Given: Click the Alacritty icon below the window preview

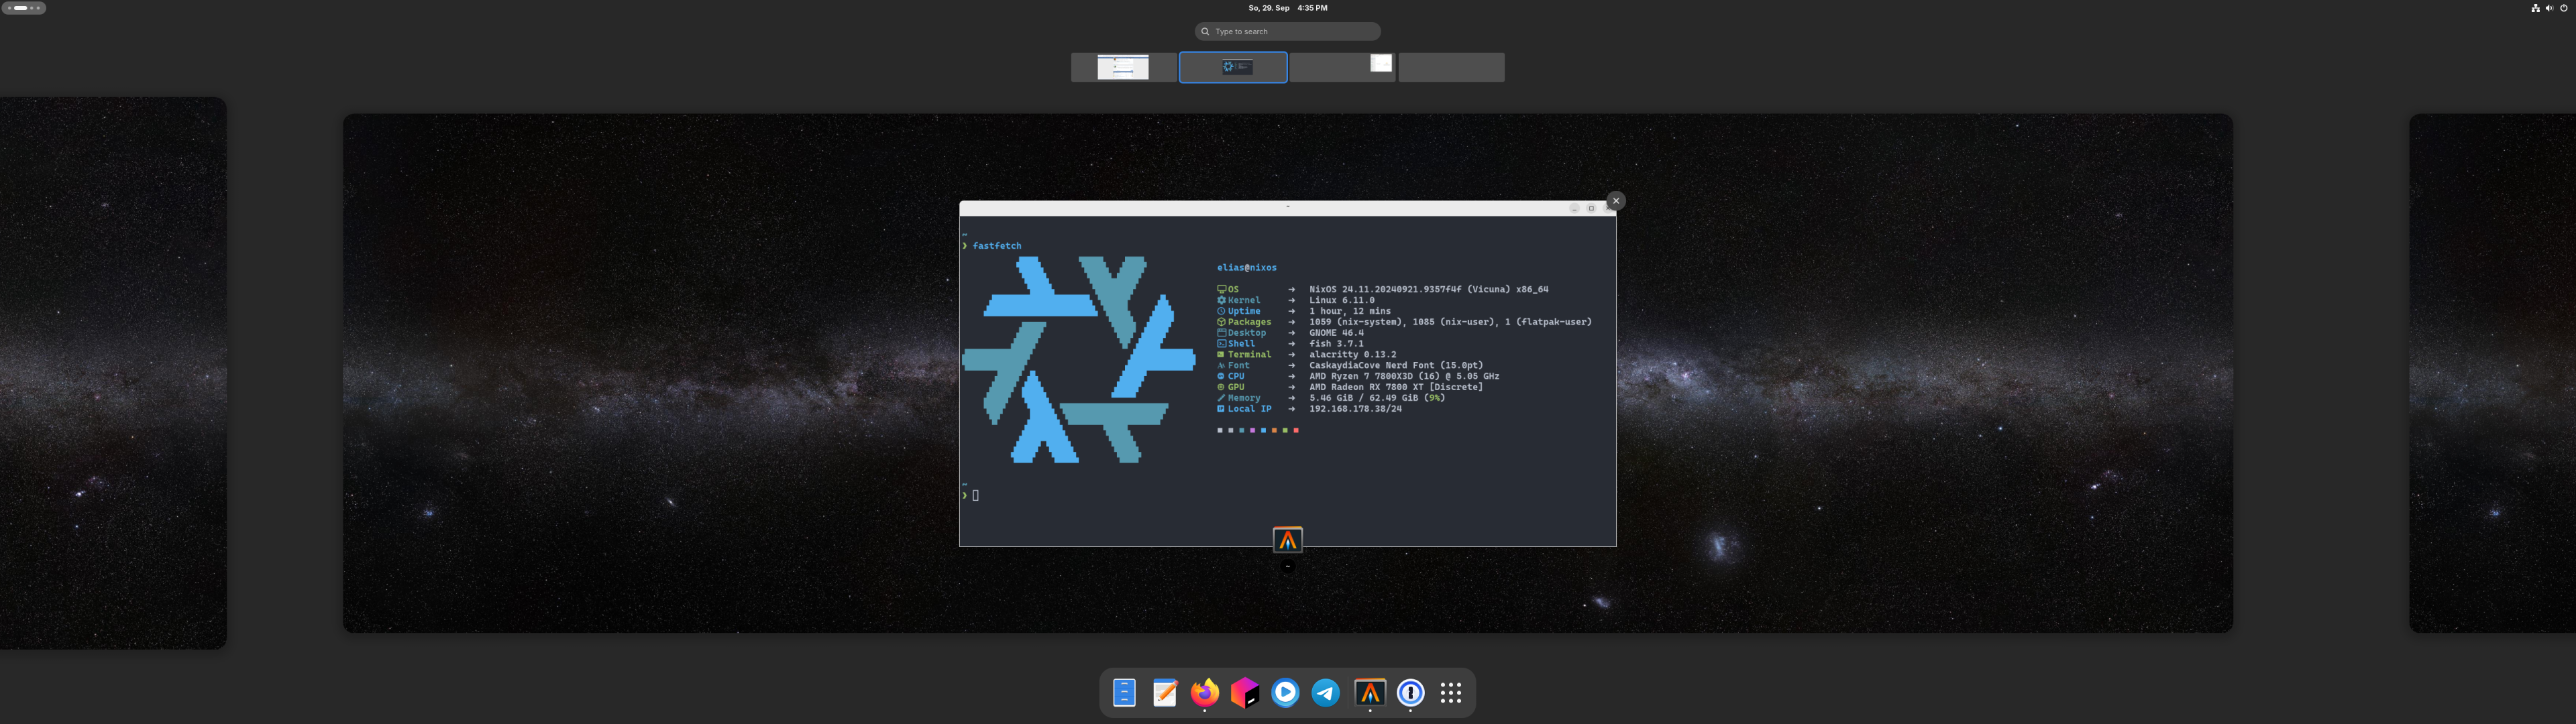Looking at the screenshot, I should 1287,539.
